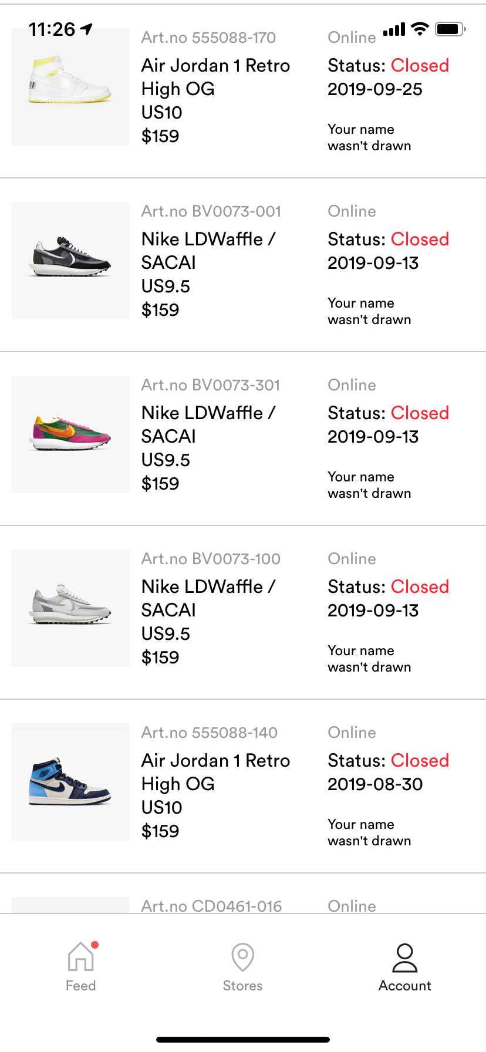Tap Closed status dated 2019-09-25
The width and height of the screenshot is (486, 1052).
(x=420, y=65)
